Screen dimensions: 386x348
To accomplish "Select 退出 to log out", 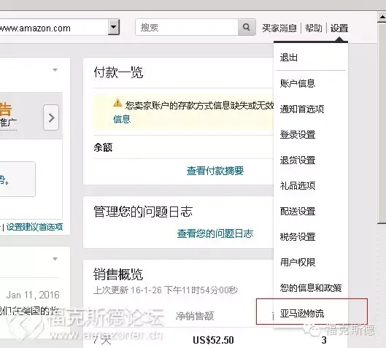I will click(289, 58).
